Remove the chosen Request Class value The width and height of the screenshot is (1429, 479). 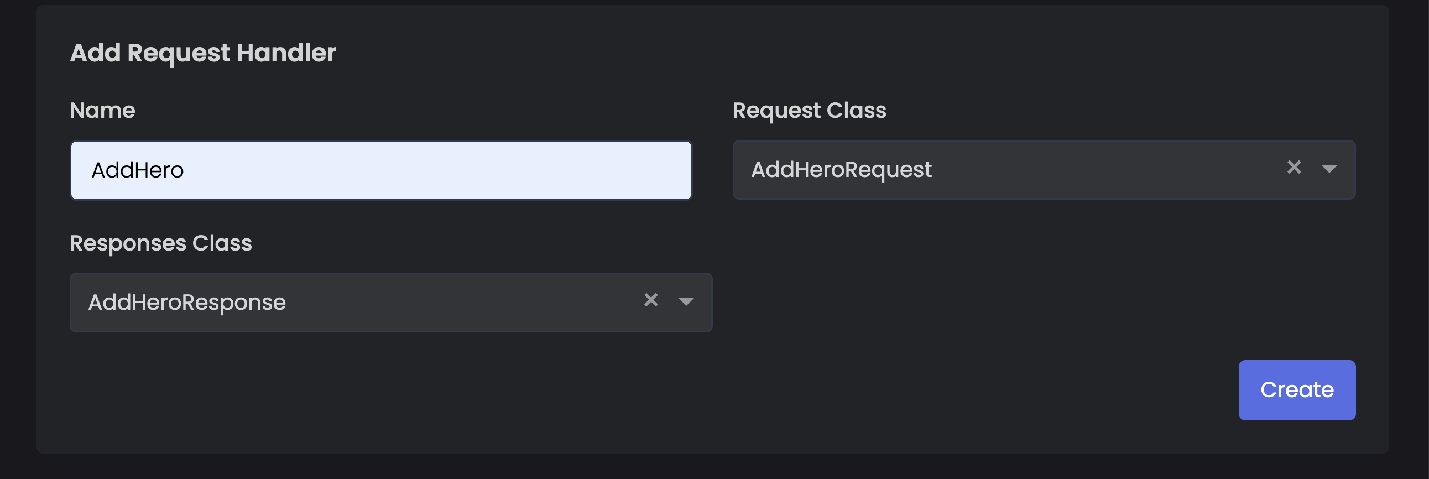pyautogui.click(x=1294, y=168)
